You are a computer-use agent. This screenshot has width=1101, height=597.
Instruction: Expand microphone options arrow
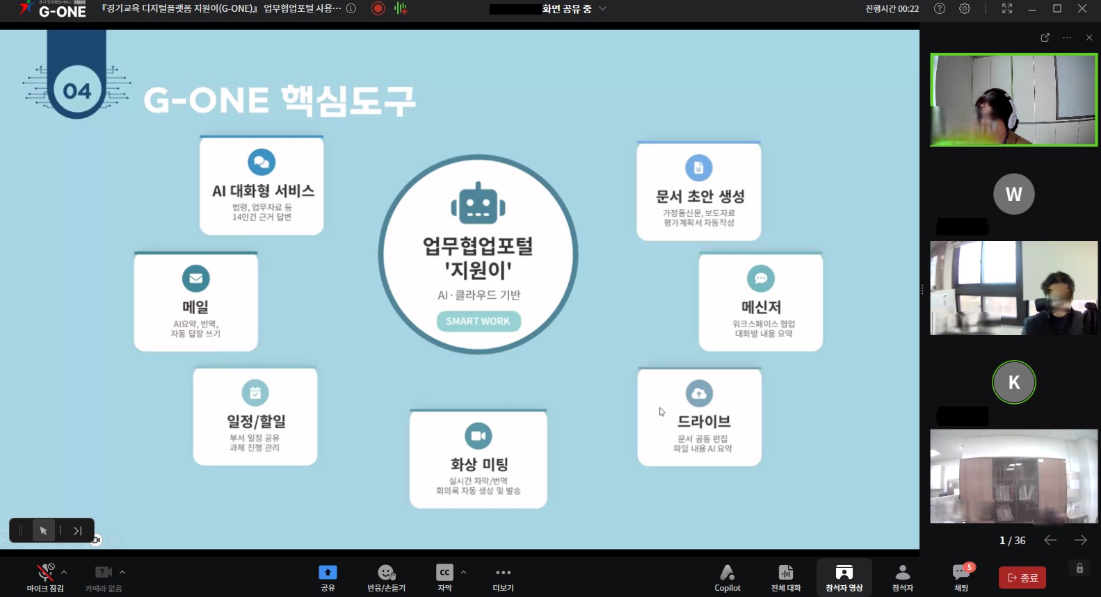[x=64, y=573]
